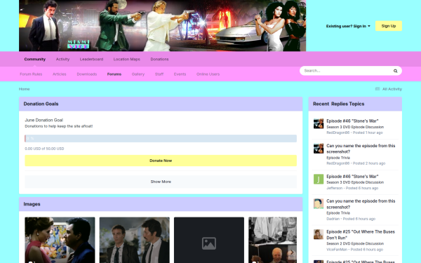Open Events submenu item
Screen dimensions: 421x263
[x=180, y=74]
